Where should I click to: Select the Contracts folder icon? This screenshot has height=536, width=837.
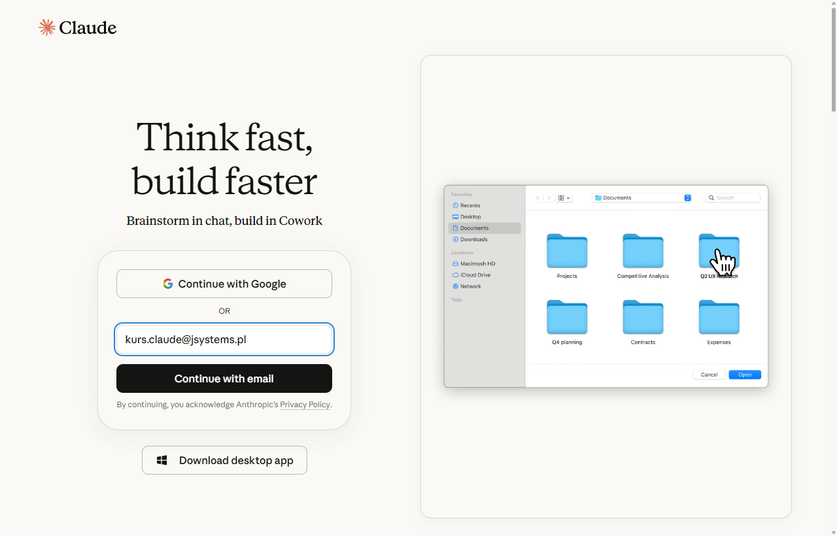(x=643, y=317)
